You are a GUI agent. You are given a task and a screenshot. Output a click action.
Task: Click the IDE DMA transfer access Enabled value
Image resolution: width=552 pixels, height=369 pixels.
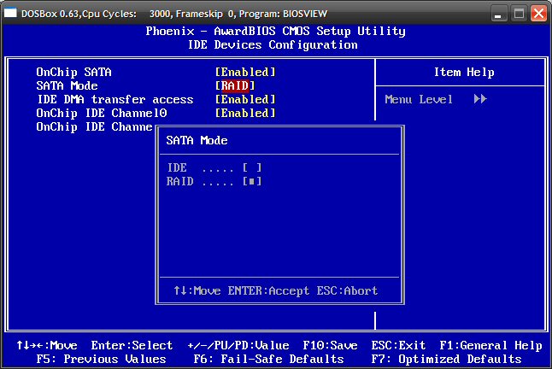(245, 100)
